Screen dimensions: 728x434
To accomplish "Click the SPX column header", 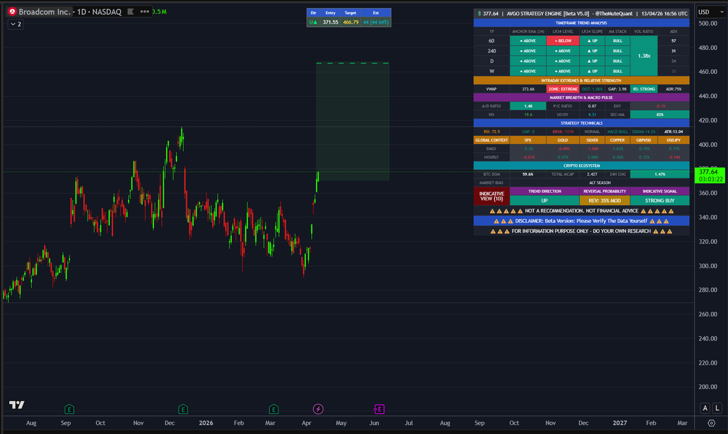I will coord(528,140).
